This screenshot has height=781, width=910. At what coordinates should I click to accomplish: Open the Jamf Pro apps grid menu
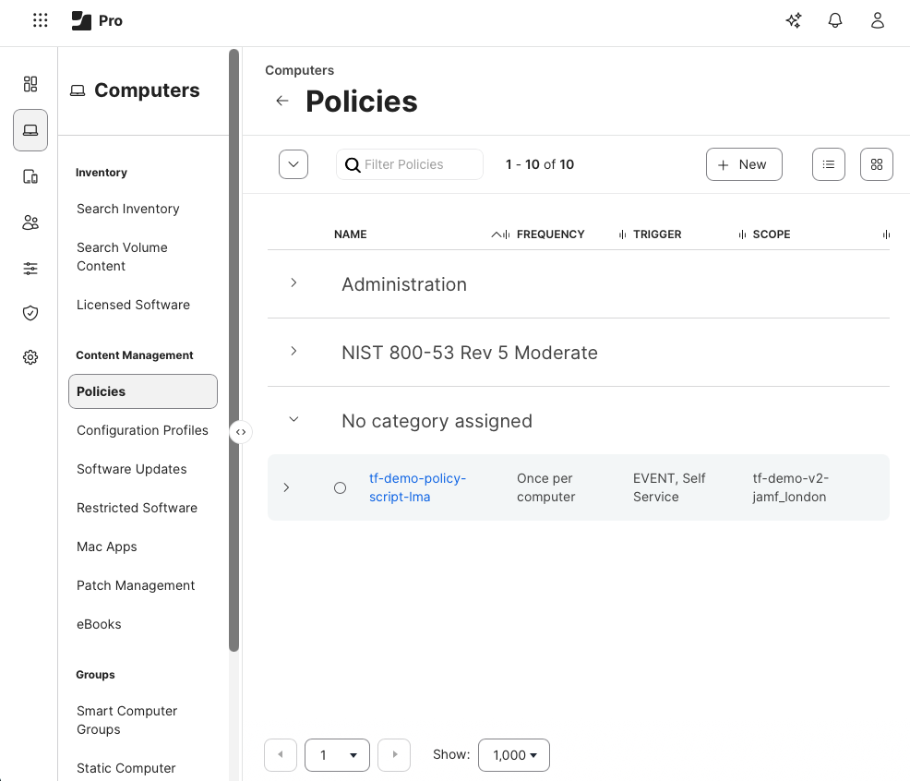[x=40, y=19]
